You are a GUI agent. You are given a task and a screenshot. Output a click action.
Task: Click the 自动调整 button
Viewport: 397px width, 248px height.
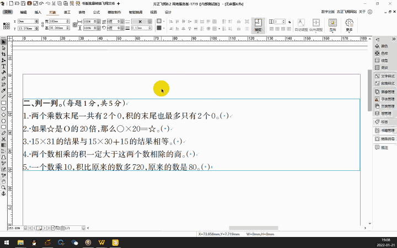point(301,25)
